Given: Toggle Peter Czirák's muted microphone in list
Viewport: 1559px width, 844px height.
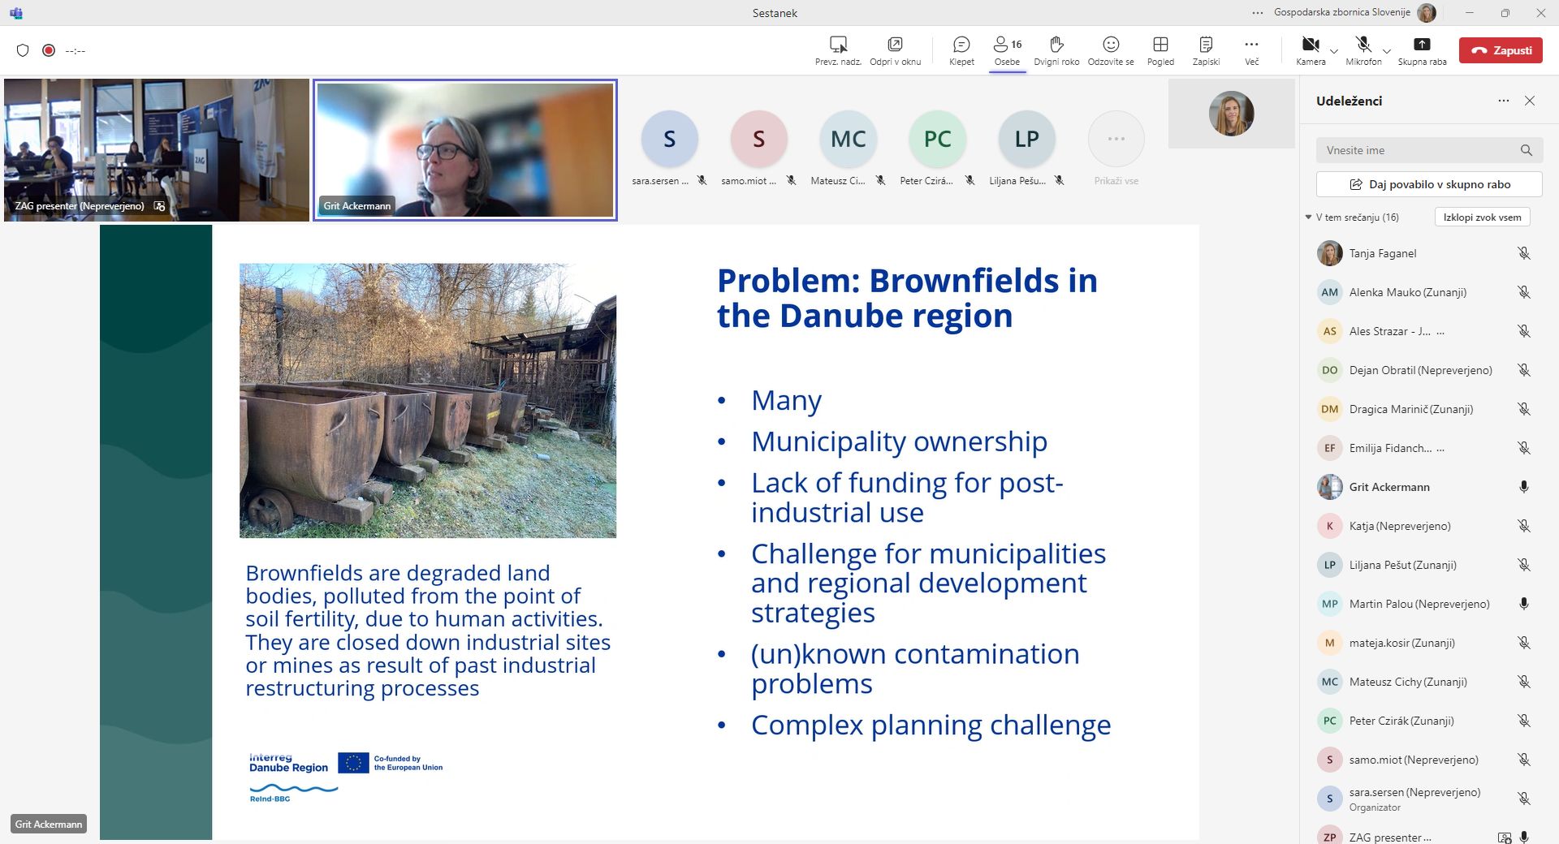Looking at the screenshot, I should (x=1524, y=721).
